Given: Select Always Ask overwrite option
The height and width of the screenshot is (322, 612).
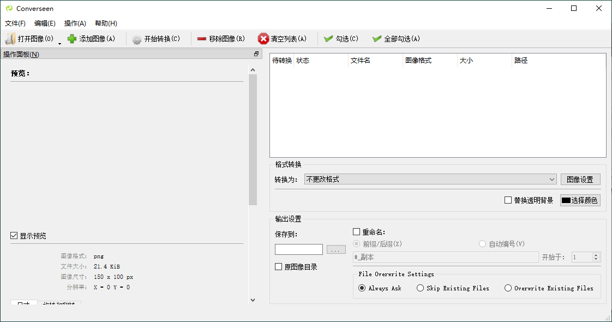Looking at the screenshot, I should [x=362, y=288].
